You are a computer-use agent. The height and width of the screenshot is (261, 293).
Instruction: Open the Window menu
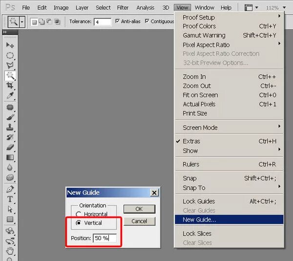click(204, 8)
